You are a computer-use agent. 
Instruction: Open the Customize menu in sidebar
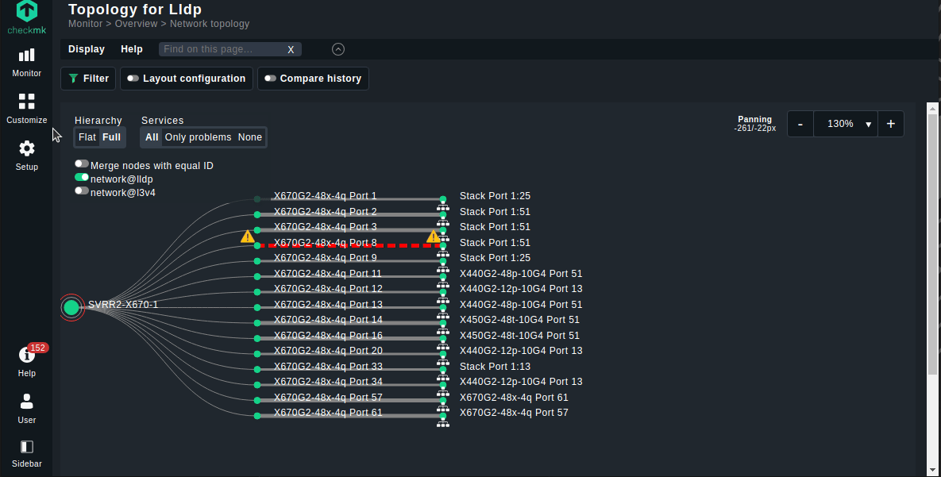coord(26,109)
